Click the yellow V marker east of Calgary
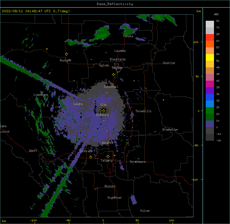The width and height of the screenshot is (230, 224). [114, 155]
